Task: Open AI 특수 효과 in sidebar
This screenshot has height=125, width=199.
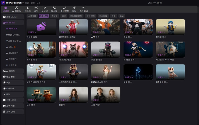Action: [x=12, y=29]
